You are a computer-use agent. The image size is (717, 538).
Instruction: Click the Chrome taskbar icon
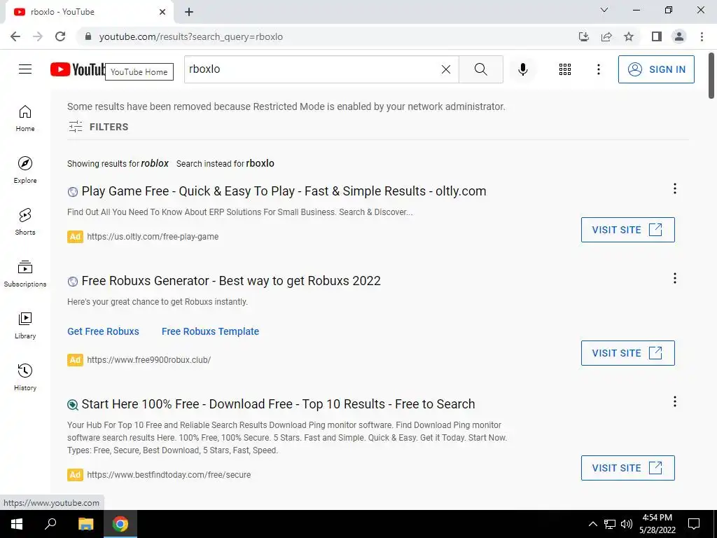(x=120, y=524)
